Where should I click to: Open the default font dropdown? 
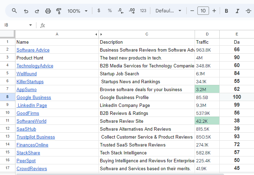[x=168, y=11]
